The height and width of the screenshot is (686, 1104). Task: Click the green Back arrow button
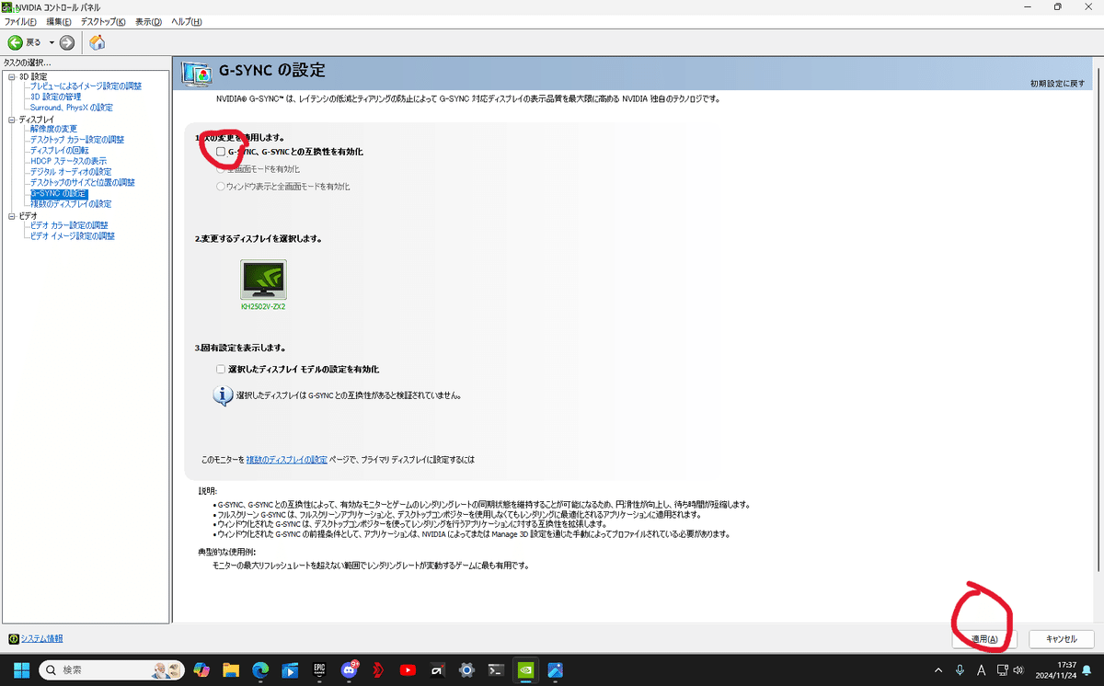tap(15, 42)
